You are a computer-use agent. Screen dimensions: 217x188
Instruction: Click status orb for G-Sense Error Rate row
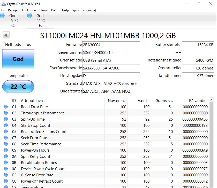click(6, 175)
